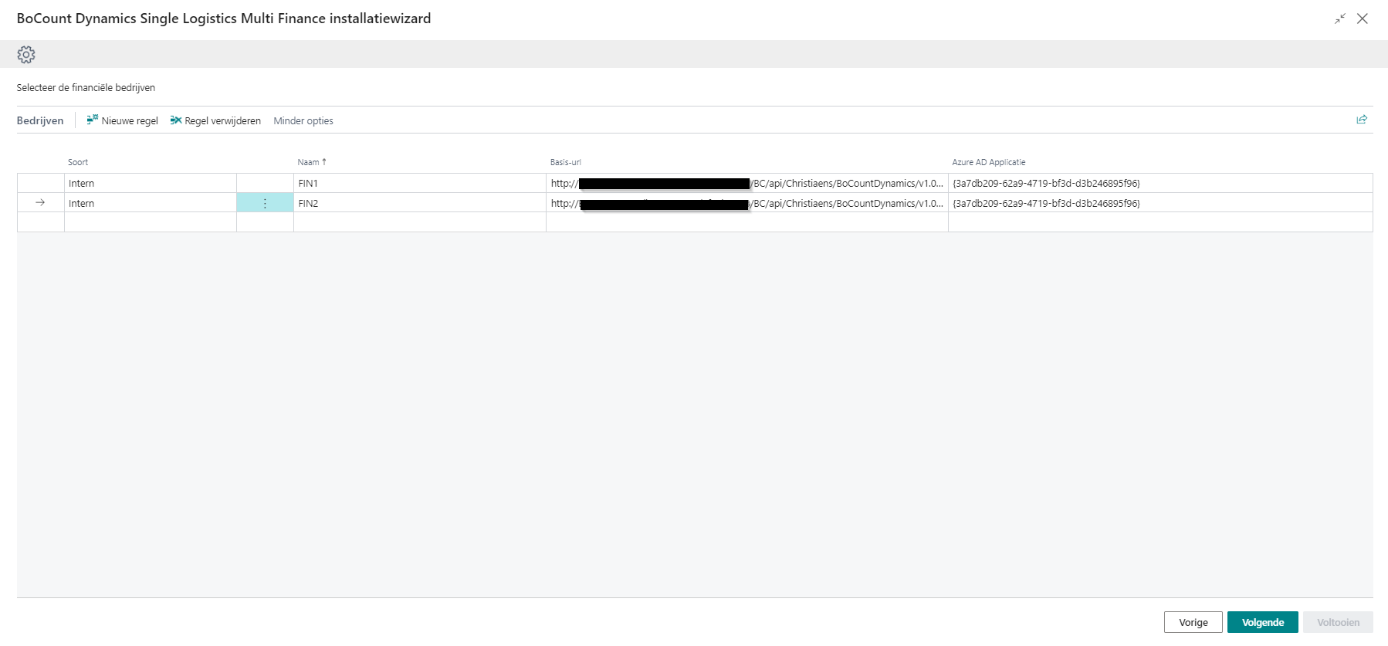Click the restore-down window arrows icon
The image size is (1388, 646).
(x=1340, y=19)
